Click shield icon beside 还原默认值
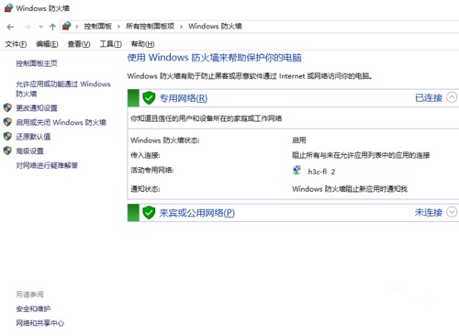 pyautogui.click(x=7, y=137)
